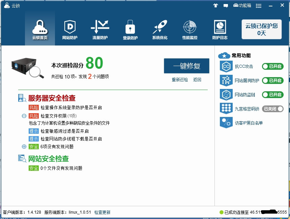
Task: Disable the 网站漏洞防护 switch
Action: (272, 81)
